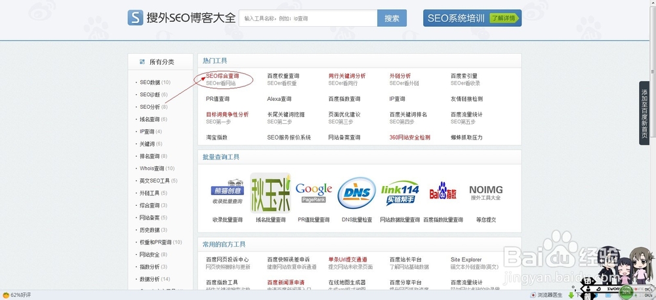
Task: Open the red 外链分析 link
Action: click(x=400, y=76)
